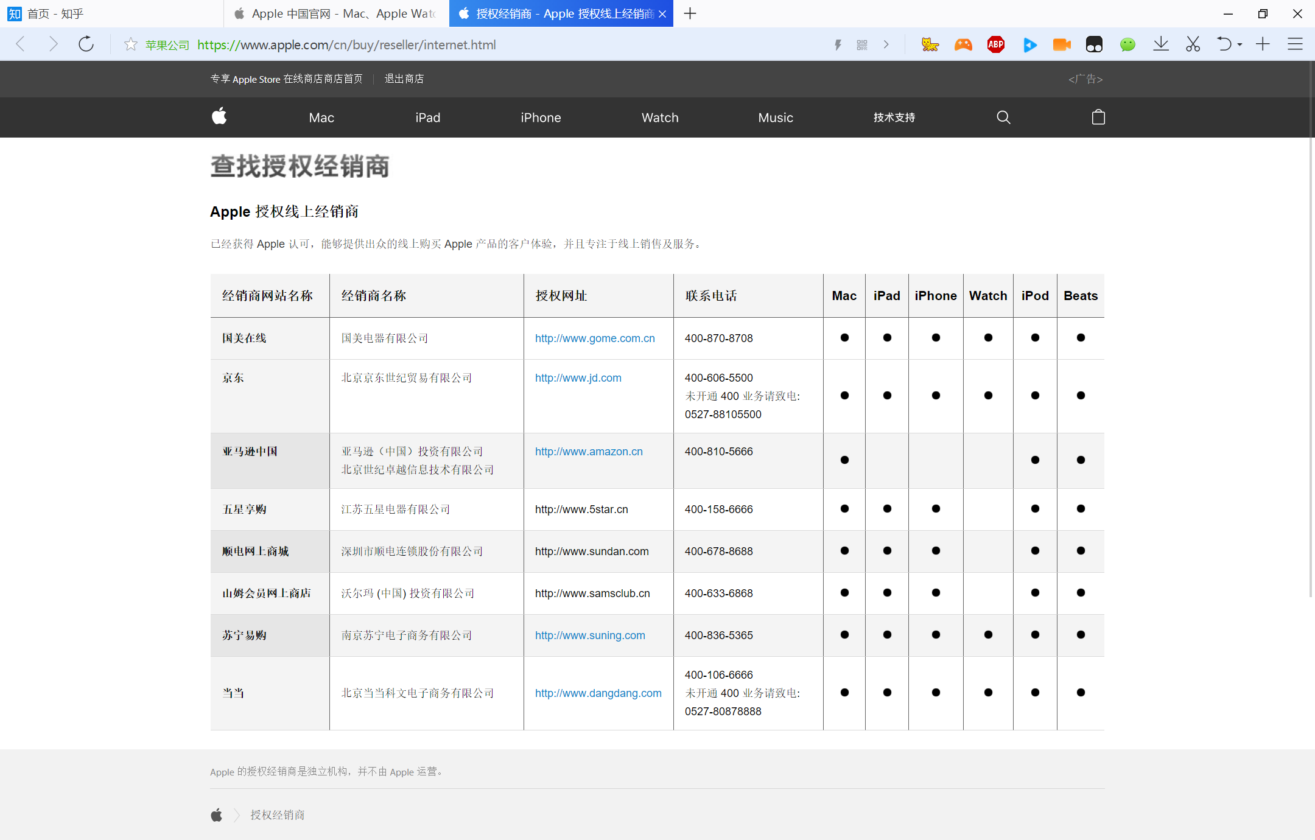Open the shopping bag icon

click(1098, 117)
